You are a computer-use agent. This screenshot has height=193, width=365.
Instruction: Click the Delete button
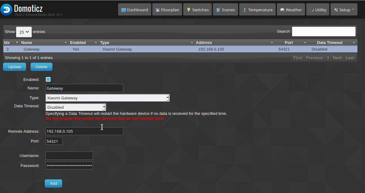pyautogui.click(x=41, y=67)
